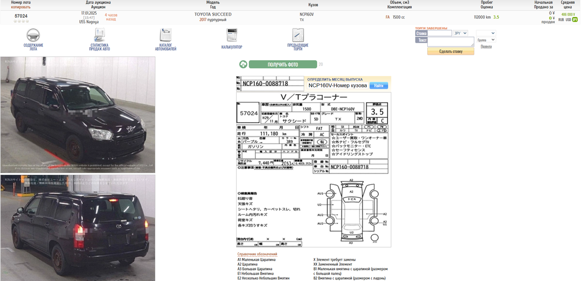582x281 pixels.
Task: Click the XX Замененный Элемент entry
Action: click(x=332, y=264)
